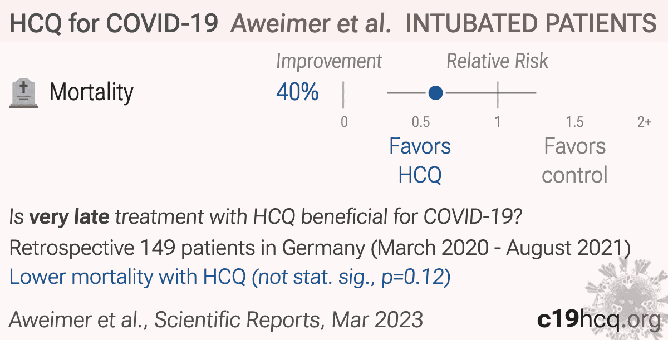668x340 pixels.
Task: Click the tombstone mortality icon
Action: click(x=24, y=93)
